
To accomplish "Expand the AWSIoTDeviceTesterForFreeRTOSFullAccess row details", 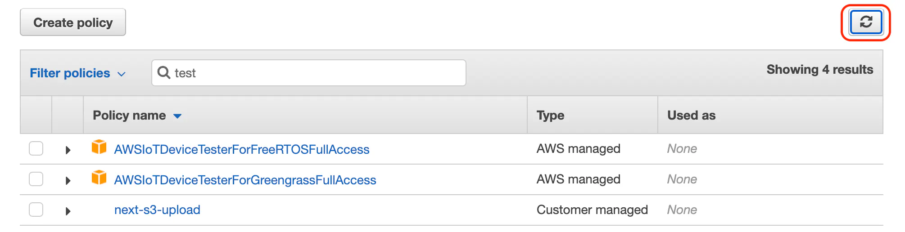I will click(68, 150).
